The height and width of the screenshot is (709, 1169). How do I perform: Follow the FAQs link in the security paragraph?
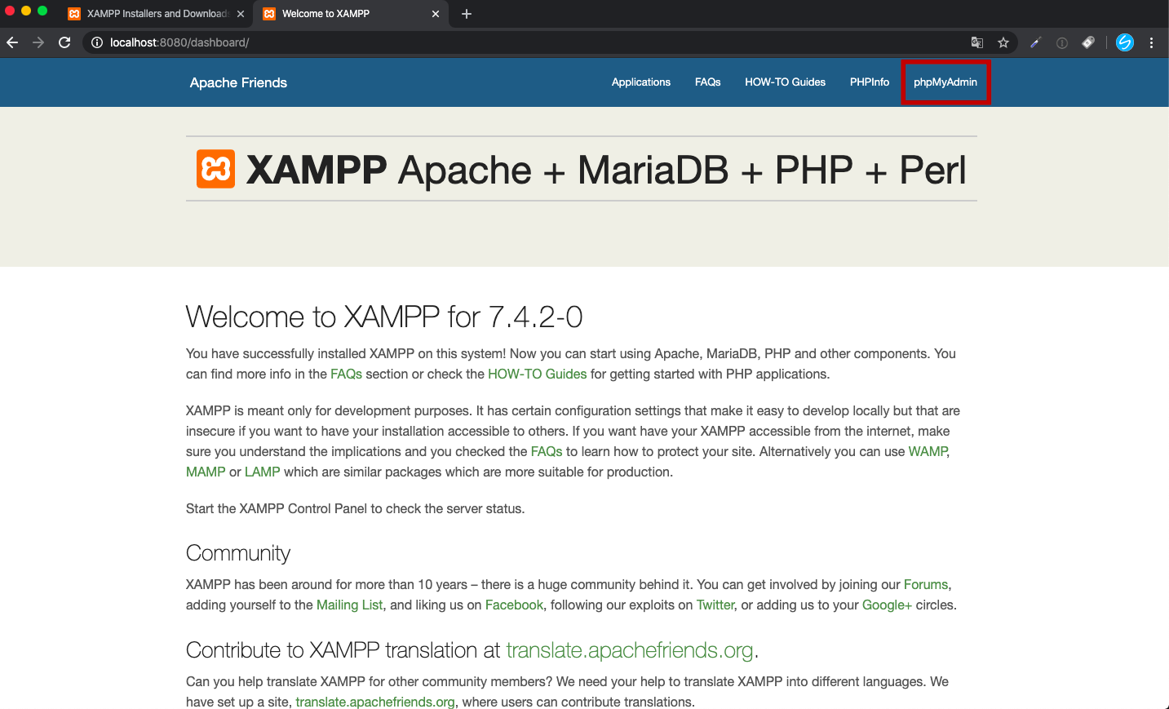(547, 451)
